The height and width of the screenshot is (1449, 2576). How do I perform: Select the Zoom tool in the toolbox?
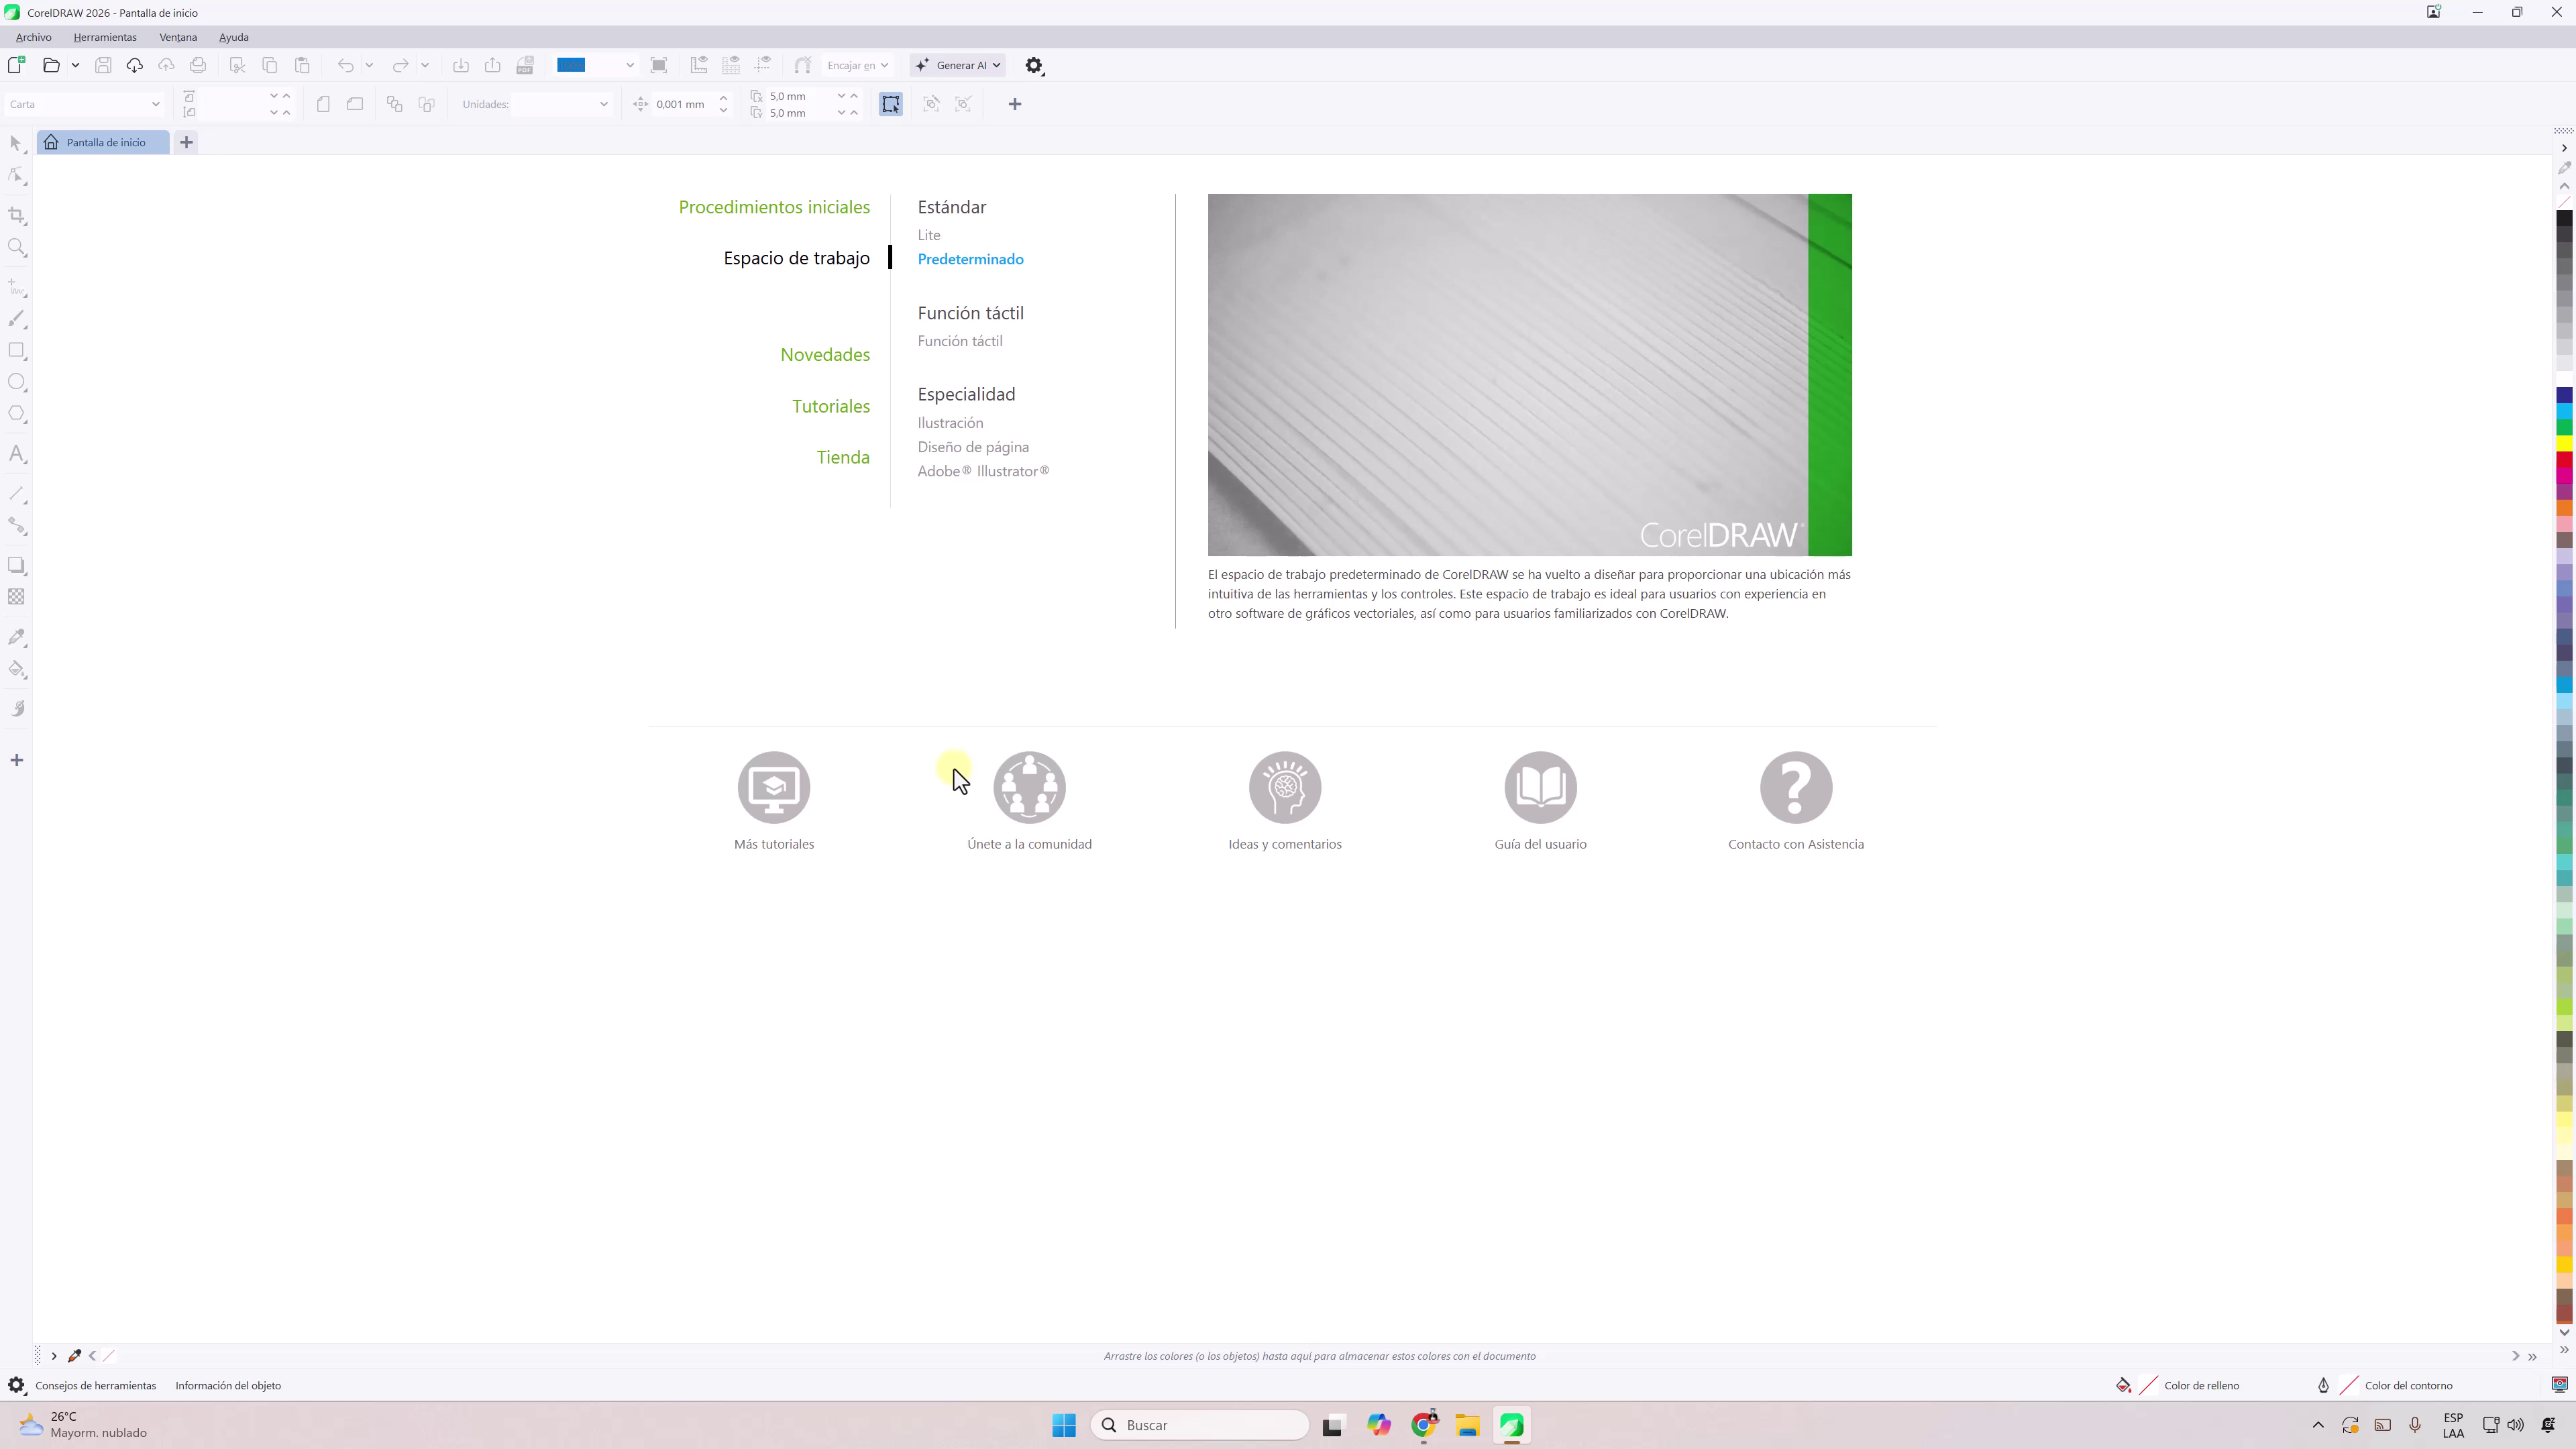(17, 247)
